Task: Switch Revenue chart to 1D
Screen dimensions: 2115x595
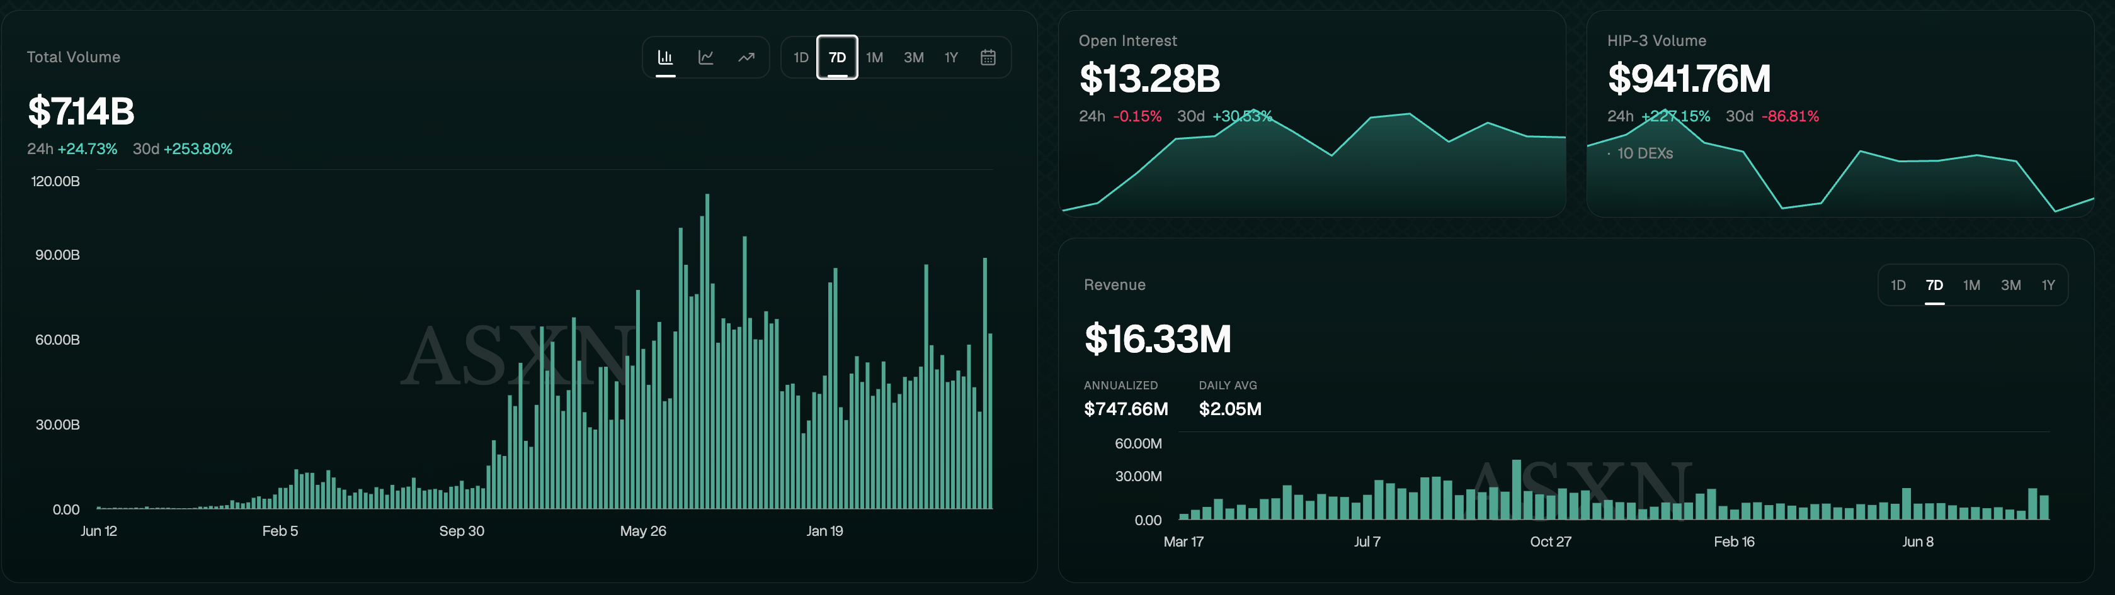Action: pos(1898,285)
